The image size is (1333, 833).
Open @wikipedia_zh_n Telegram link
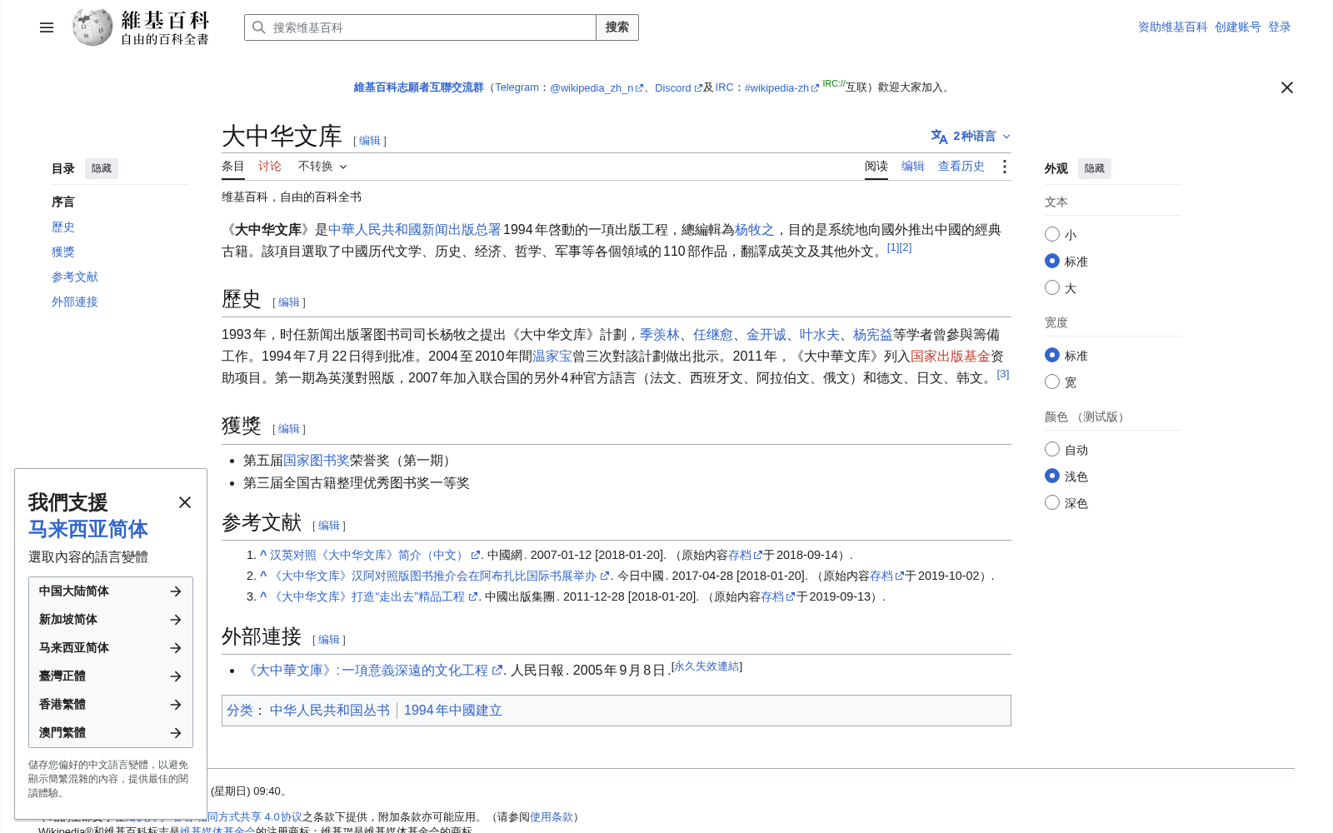[597, 87]
